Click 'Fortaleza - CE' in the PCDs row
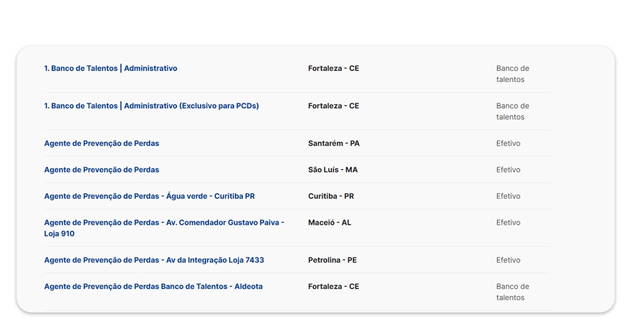Viewport: 632px width, 331px height. click(x=333, y=106)
